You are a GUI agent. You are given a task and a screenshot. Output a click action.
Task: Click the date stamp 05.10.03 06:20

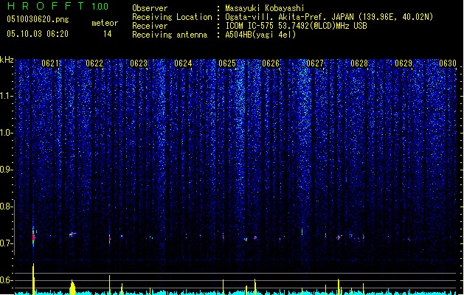38,34
